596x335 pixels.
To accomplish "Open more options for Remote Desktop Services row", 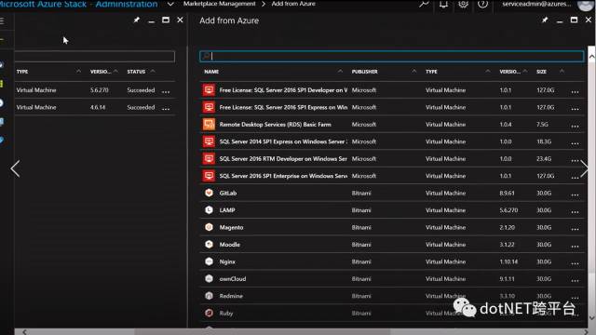I will pyautogui.click(x=575, y=127).
